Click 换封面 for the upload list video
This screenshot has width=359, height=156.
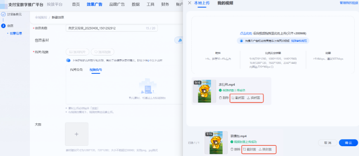click(x=253, y=98)
